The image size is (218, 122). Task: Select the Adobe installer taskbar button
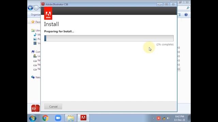coord(83,118)
